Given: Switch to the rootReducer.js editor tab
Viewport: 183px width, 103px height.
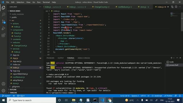Looking at the screenshot, I should coord(124,7).
